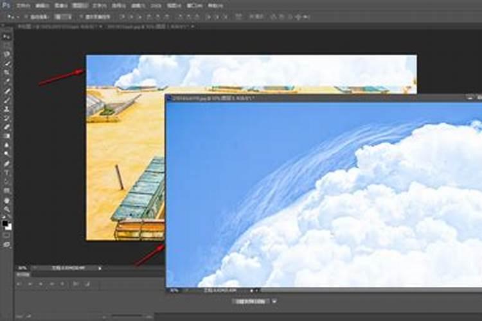482x321 pixels.
Task: Open floating sky window status info arrow
Action: pyautogui.click(x=252, y=290)
